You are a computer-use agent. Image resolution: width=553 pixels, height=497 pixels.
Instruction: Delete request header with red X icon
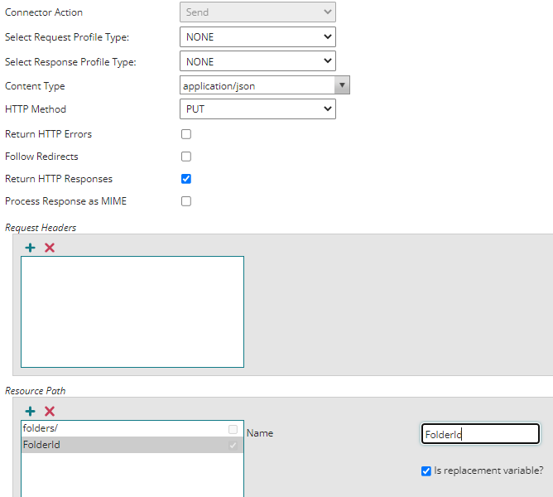50,248
